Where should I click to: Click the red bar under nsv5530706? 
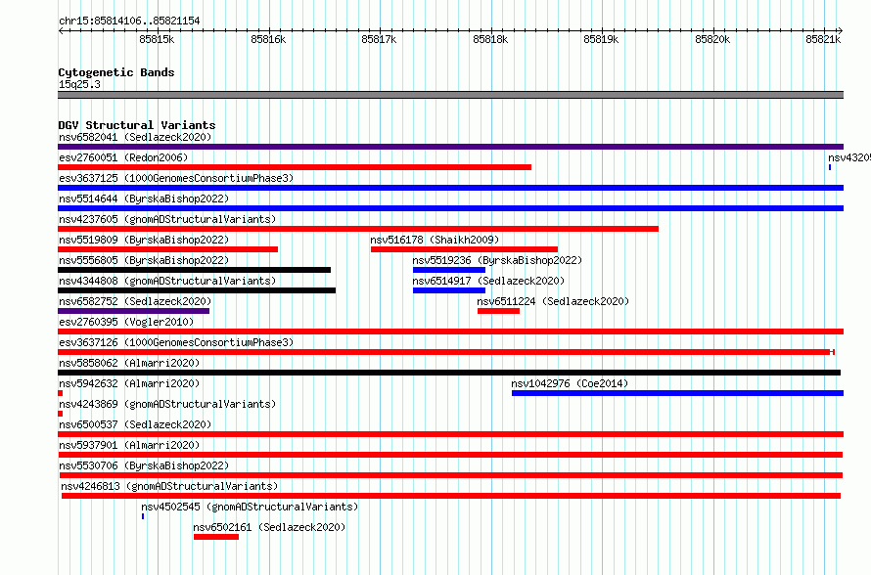[451, 475]
